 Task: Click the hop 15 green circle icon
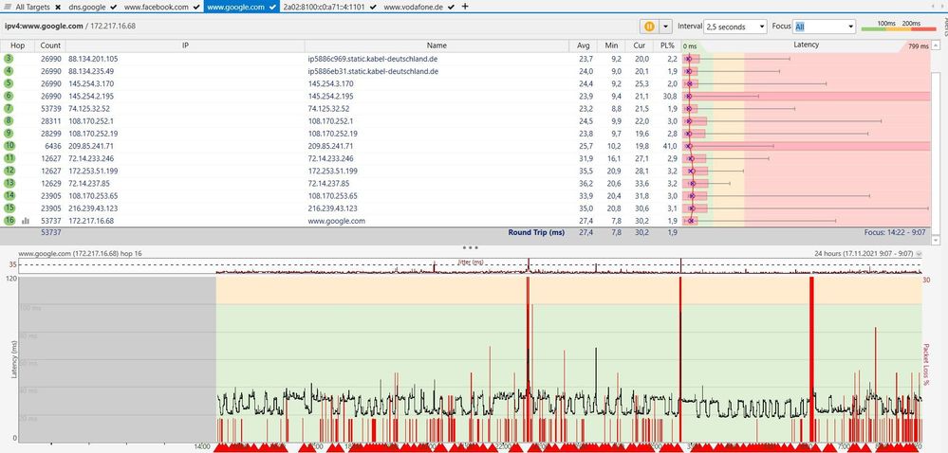[9, 208]
